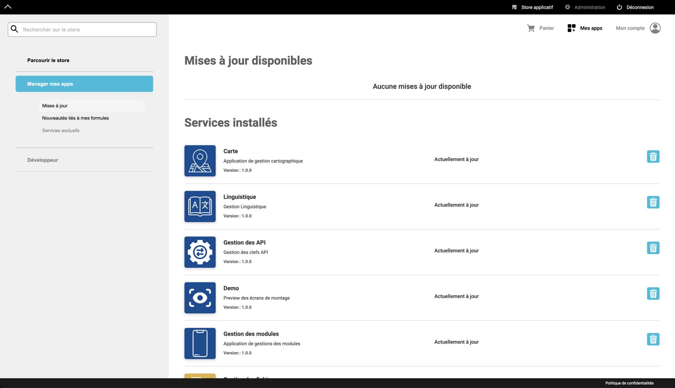Expand the Développeur sidebar section
Viewport: 675px width, 388px height.
tap(43, 160)
